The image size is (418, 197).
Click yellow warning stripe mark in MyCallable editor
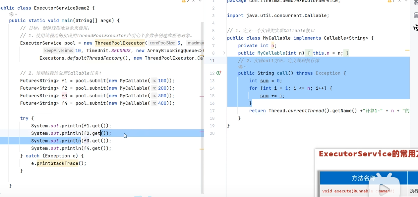[407, 50]
